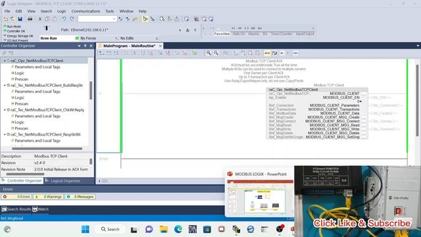The width and height of the screenshot is (421, 237).
Task: Click the Windows taskbar Search box
Action: 110,229
